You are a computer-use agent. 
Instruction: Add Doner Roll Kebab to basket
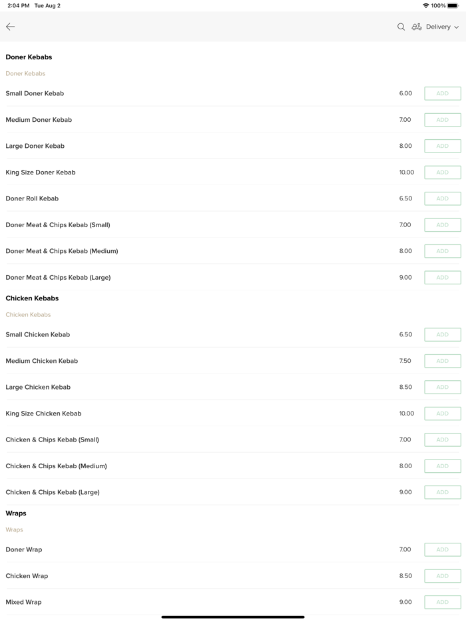tap(442, 198)
